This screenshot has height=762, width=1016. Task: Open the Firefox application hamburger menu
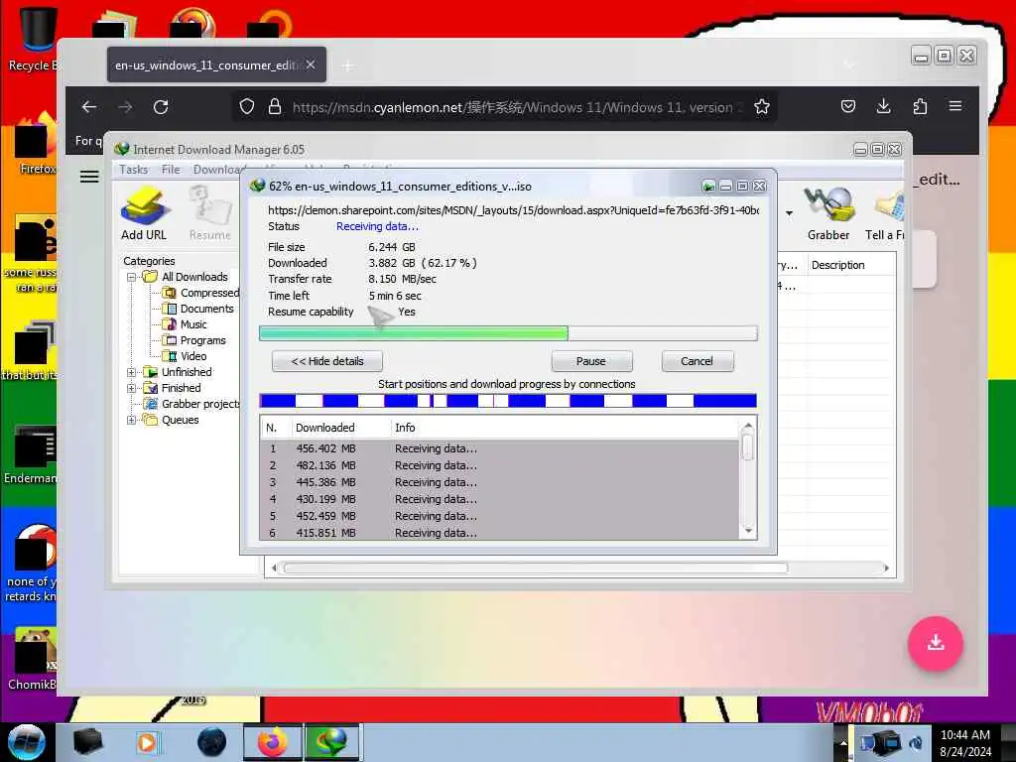(955, 106)
